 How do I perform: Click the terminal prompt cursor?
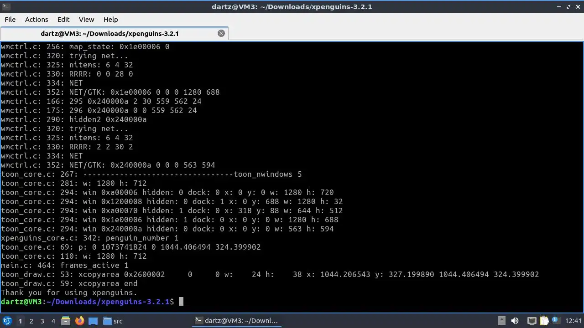(181, 302)
